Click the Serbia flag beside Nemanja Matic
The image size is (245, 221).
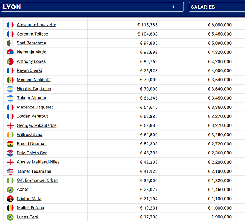[x=10, y=52]
